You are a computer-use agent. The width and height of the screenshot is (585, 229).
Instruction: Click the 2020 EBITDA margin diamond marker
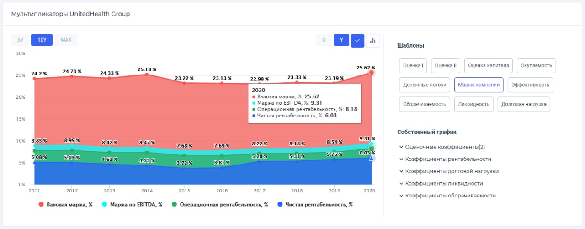(372, 144)
